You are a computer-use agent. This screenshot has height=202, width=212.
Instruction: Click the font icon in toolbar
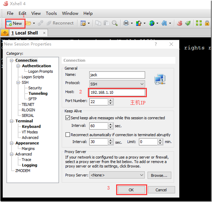(164, 23)
